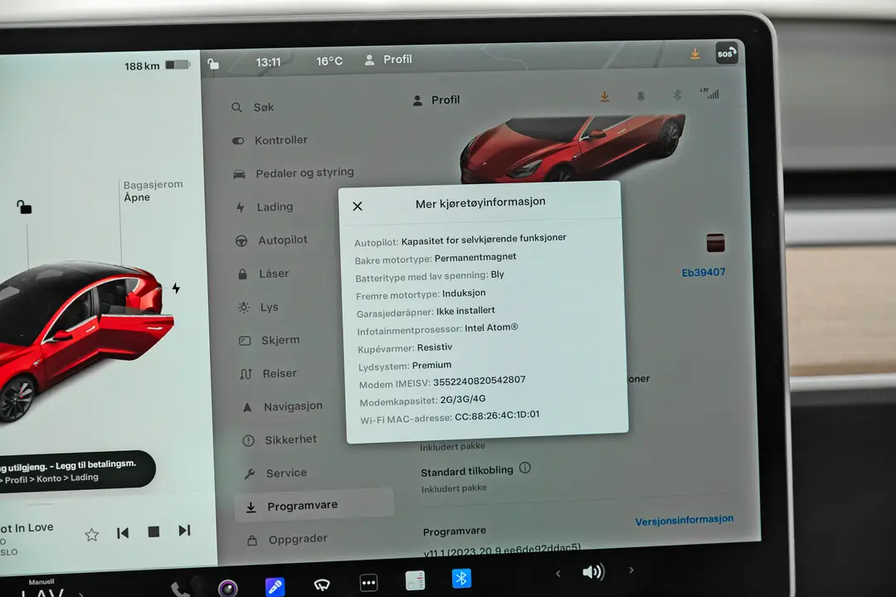The width and height of the screenshot is (896, 597).
Task: Open the phone app in the bottom dock
Action: pyautogui.click(x=179, y=589)
